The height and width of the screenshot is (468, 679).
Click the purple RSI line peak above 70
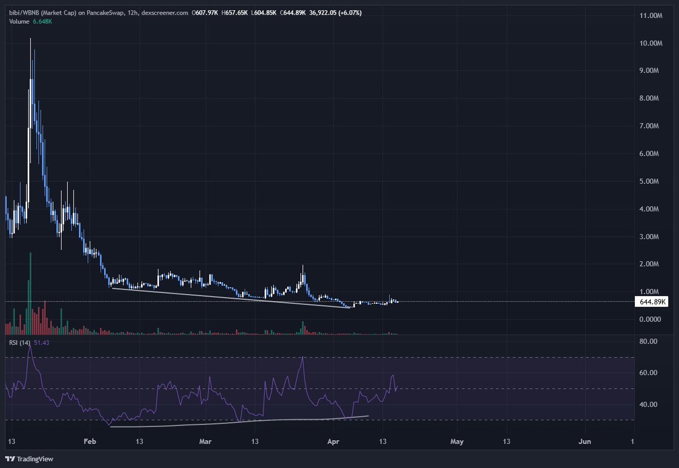click(x=30, y=346)
